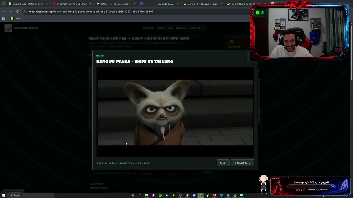This screenshot has width=353, height=198.
Task: Replay the final cut video
Action: click(x=223, y=163)
